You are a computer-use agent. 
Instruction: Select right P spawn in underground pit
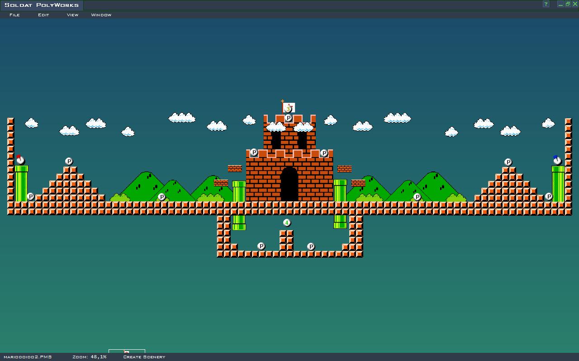click(311, 246)
